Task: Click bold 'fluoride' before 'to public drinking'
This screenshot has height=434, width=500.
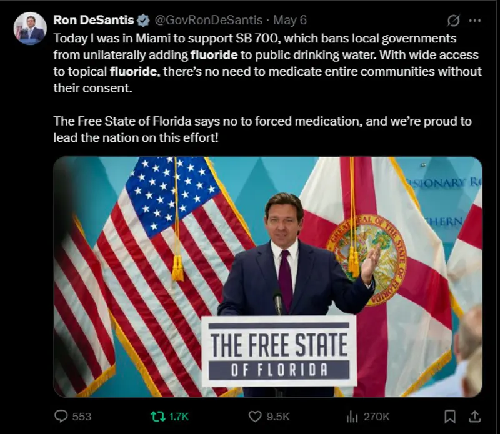Action: (x=218, y=54)
